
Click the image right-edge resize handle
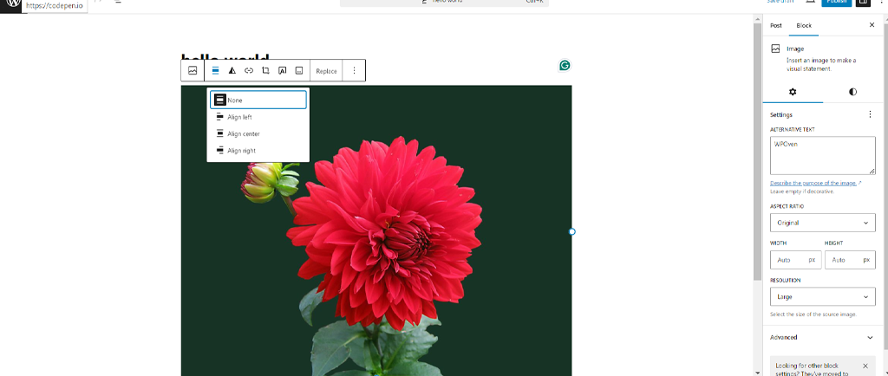coord(572,232)
